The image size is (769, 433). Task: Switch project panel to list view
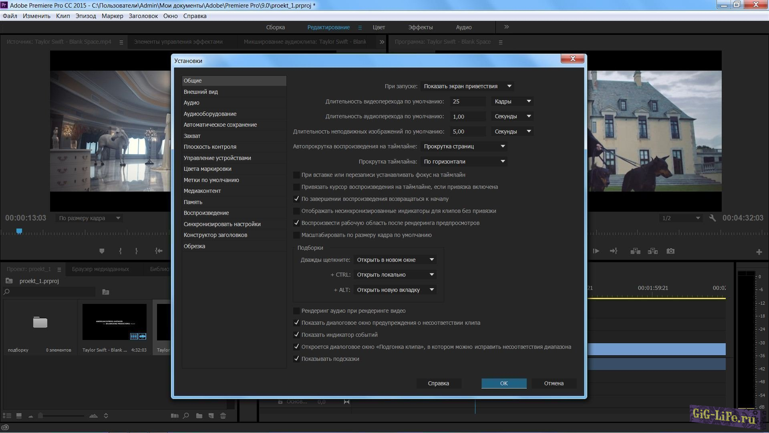(x=7, y=416)
